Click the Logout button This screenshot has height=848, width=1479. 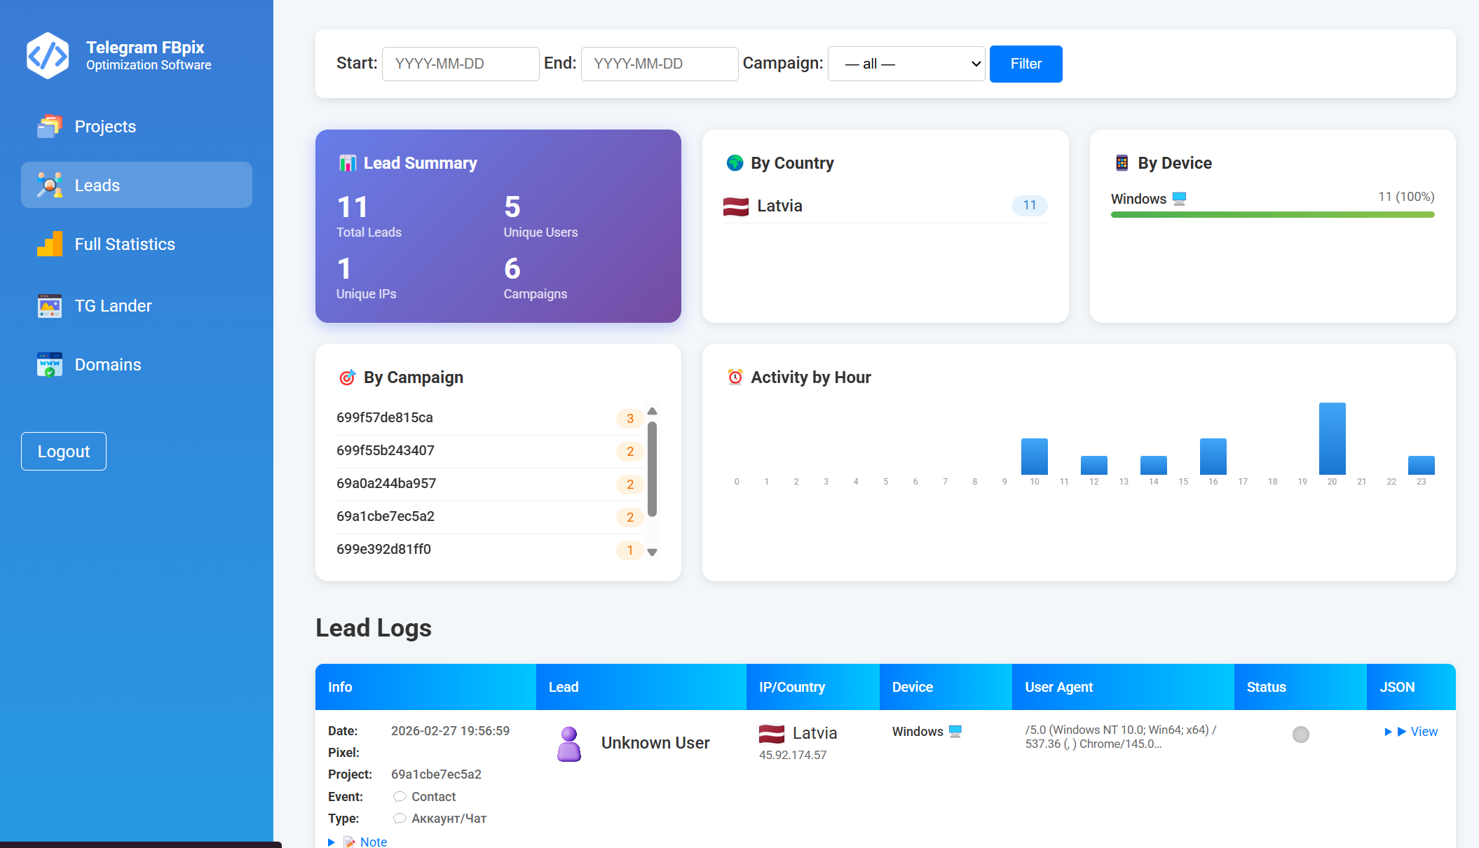(64, 452)
